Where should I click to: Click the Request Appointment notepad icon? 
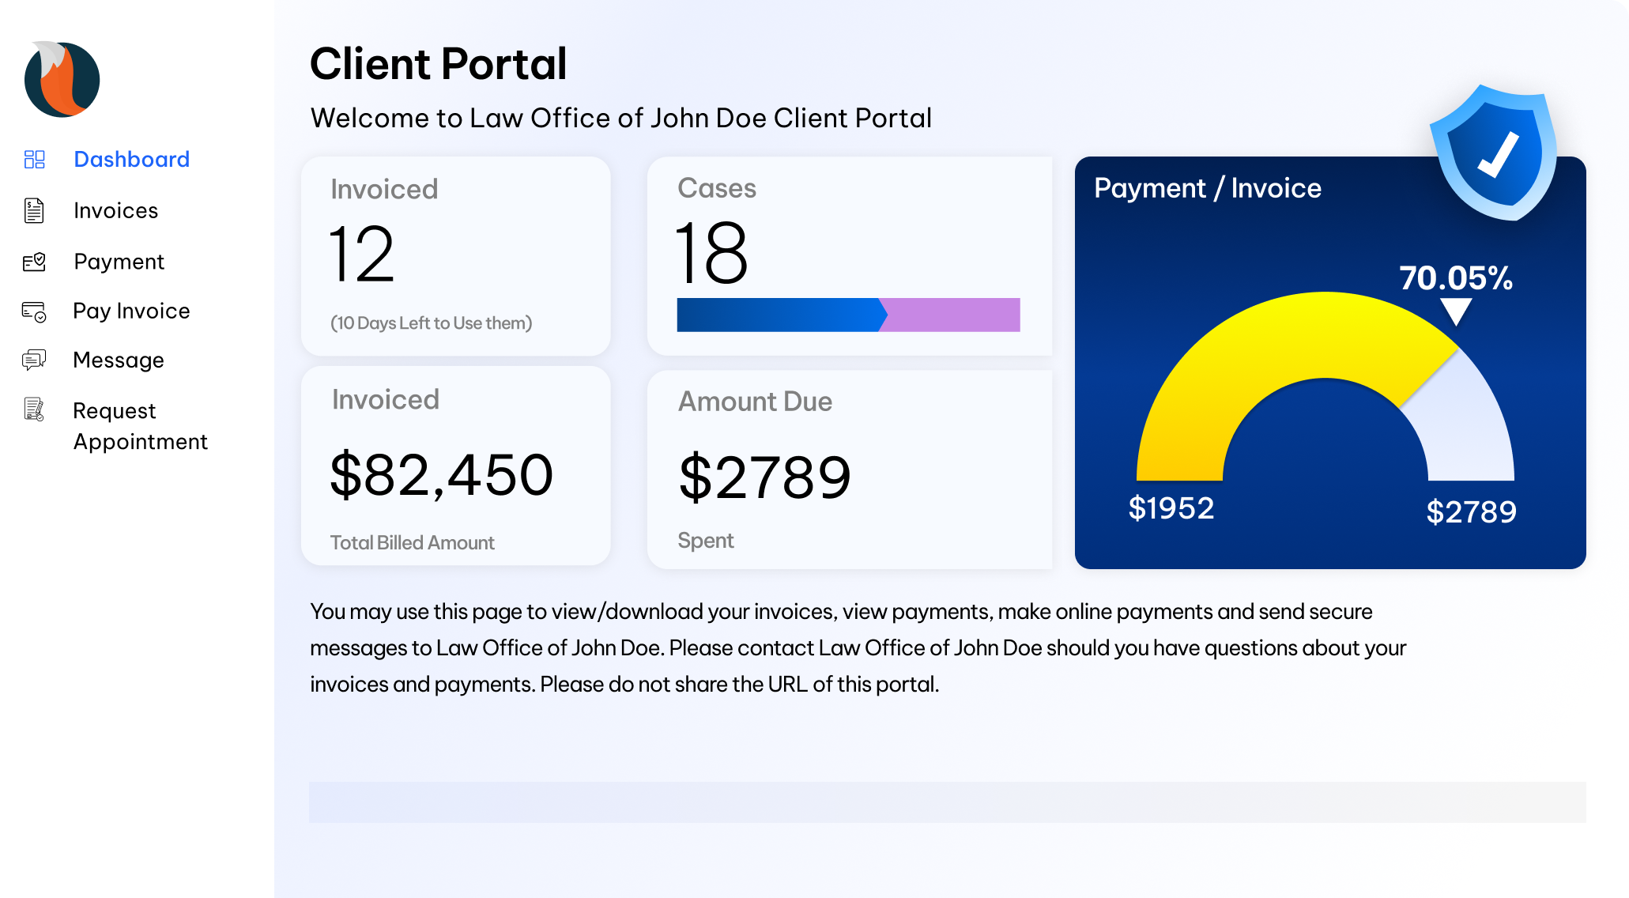pyautogui.click(x=34, y=409)
